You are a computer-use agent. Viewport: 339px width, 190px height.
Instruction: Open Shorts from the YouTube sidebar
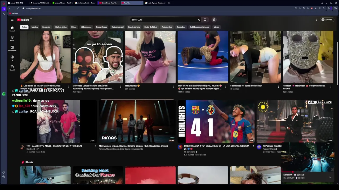point(12,39)
